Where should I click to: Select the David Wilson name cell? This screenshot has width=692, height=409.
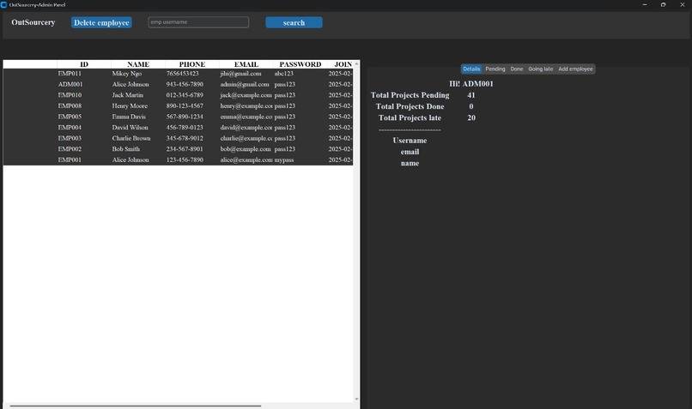(130, 128)
